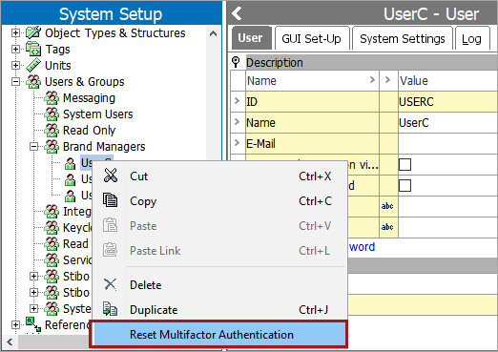Screen dimensions: 498x352
Task: Click the Value column header
Action: [447, 80]
